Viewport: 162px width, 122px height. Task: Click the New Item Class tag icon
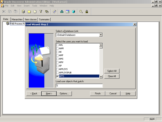click(54, 12)
